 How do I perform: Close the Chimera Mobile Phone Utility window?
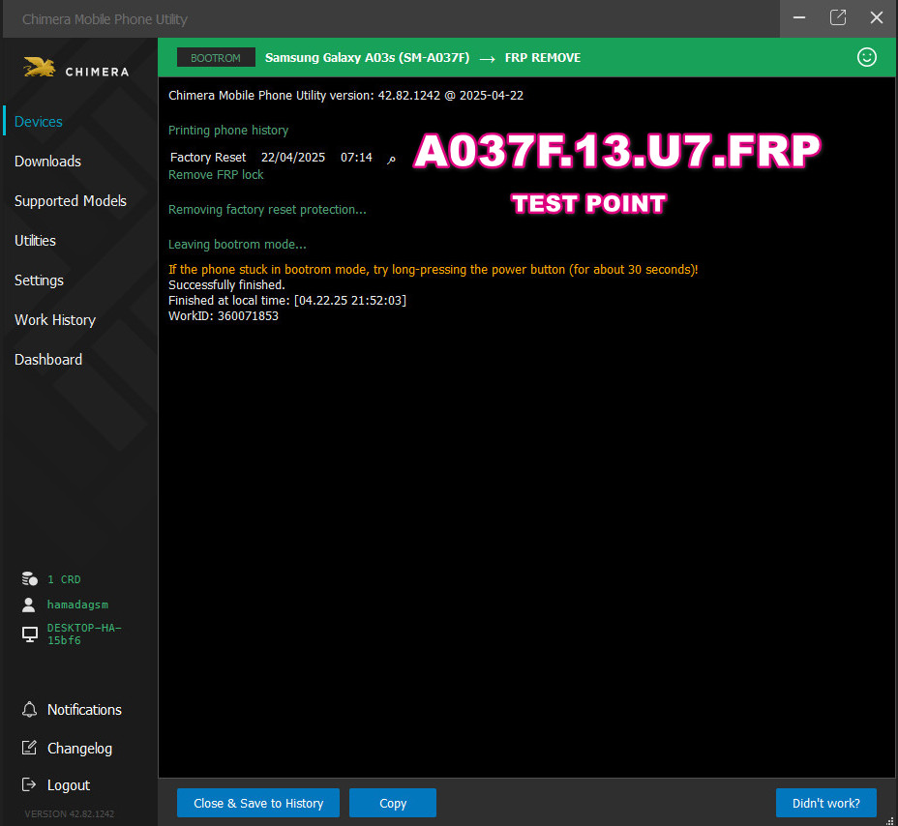click(x=877, y=17)
